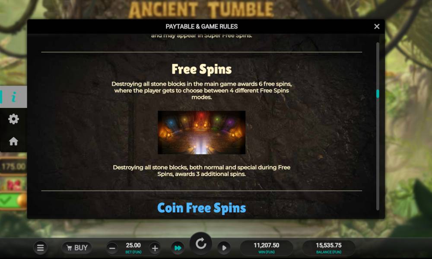Select the Coin Free Spins heading

[202, 208]
